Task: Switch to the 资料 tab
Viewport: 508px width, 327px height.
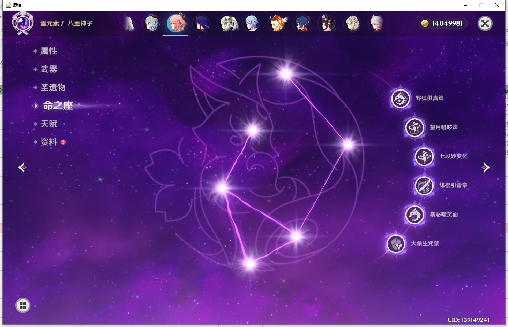Action: (x=48, y=142)
